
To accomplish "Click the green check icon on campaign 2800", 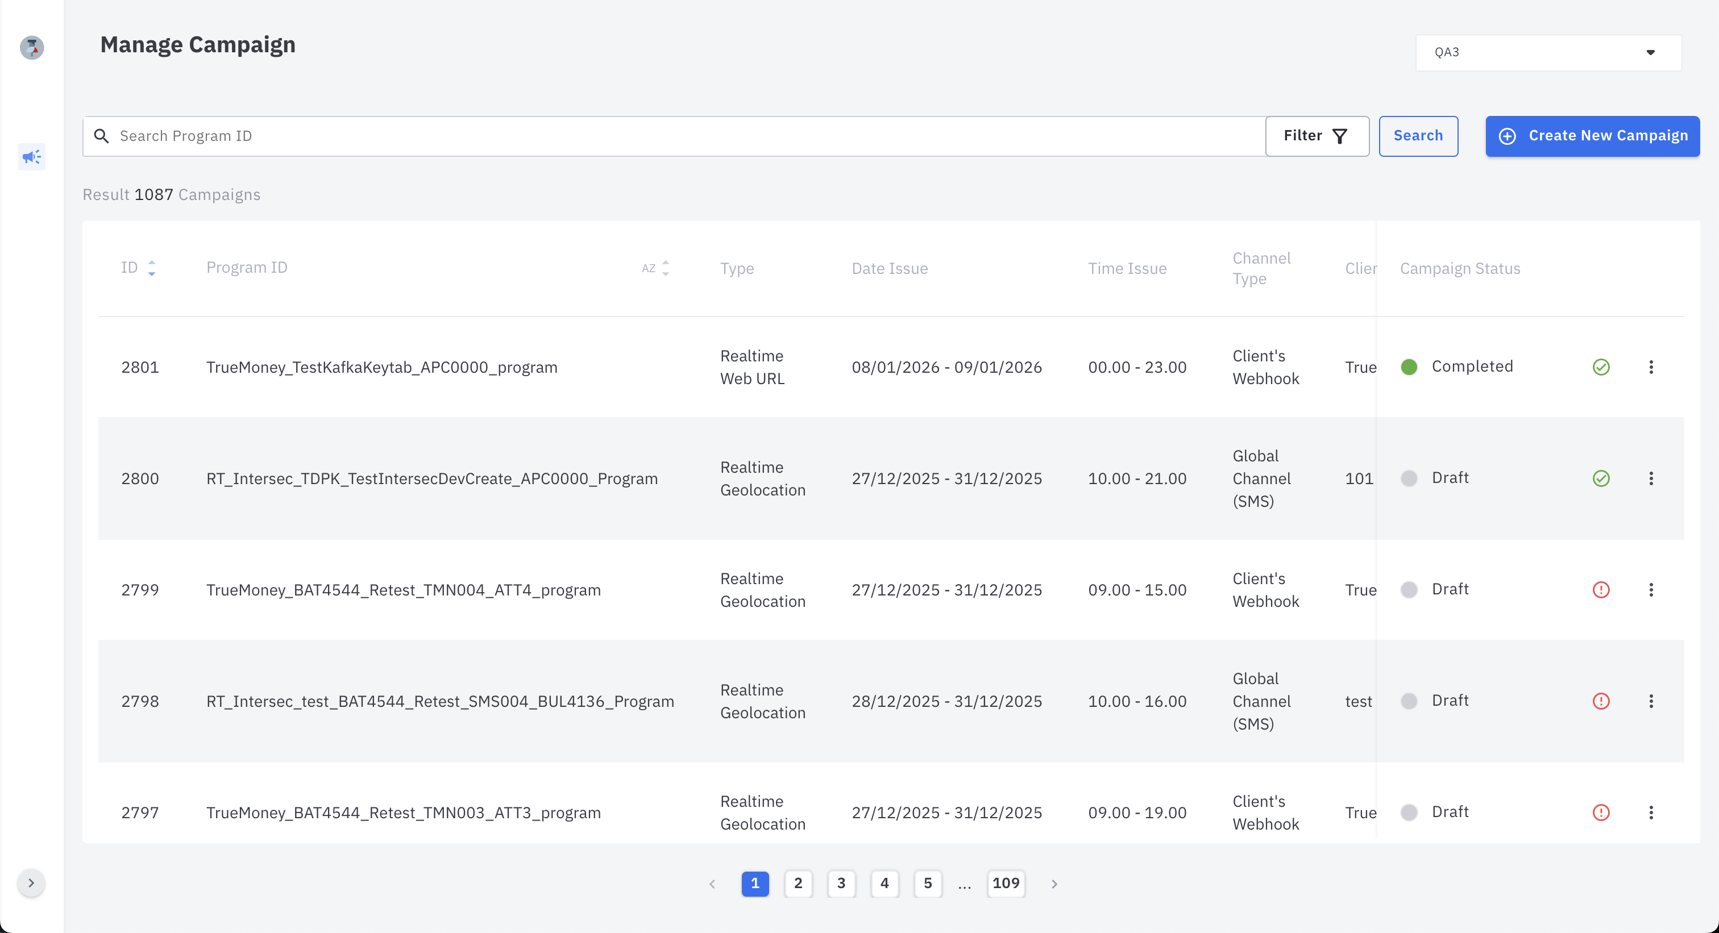I will pyautogui.click(x=1601, y=478).
